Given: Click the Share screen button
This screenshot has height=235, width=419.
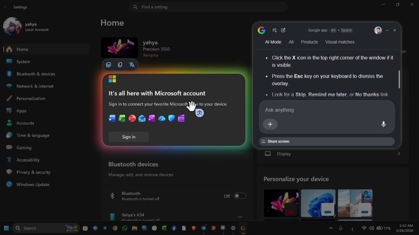Looking at the screenshot, I should point(327,141).
